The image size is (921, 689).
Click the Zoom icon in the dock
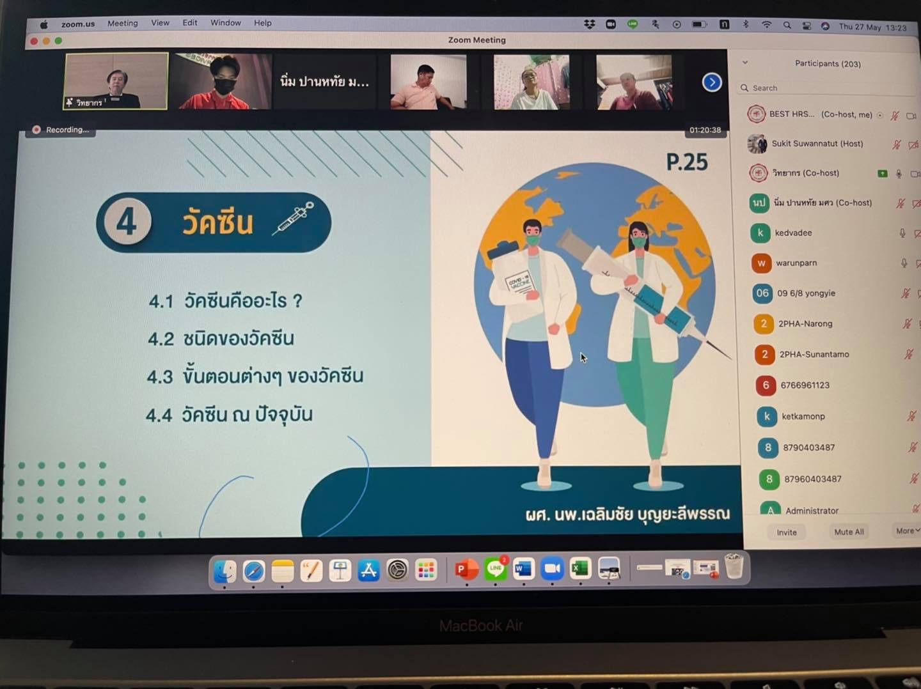[552, 568]
